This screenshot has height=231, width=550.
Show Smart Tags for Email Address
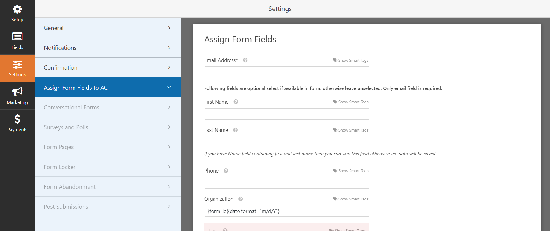[x=351, y=60]
